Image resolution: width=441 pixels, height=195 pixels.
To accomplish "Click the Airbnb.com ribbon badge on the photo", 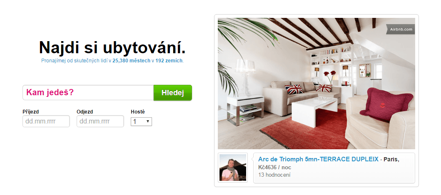I will point(401,29).
